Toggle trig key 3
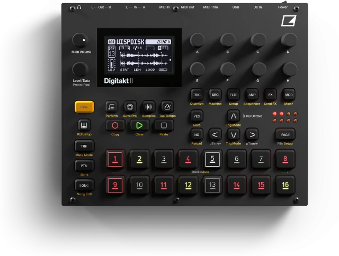339x256 pixels. [x=164, y=159]
